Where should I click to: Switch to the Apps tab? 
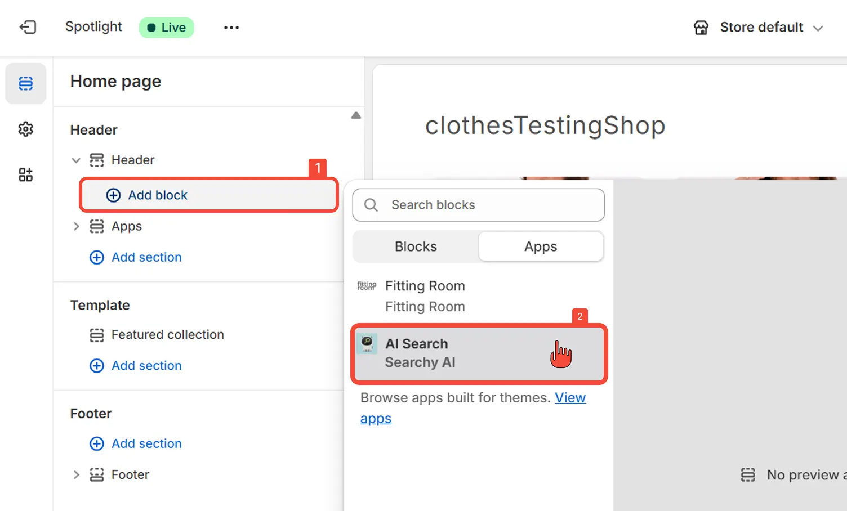pyautogui.click(x=540, y=246)
